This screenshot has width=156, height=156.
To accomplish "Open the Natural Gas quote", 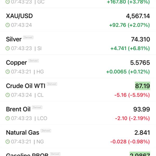I will click(23, 133).
